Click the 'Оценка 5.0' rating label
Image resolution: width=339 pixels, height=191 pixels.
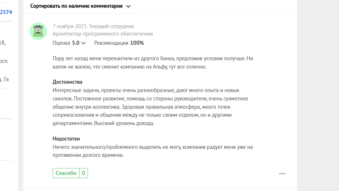(x=66, y=43)
